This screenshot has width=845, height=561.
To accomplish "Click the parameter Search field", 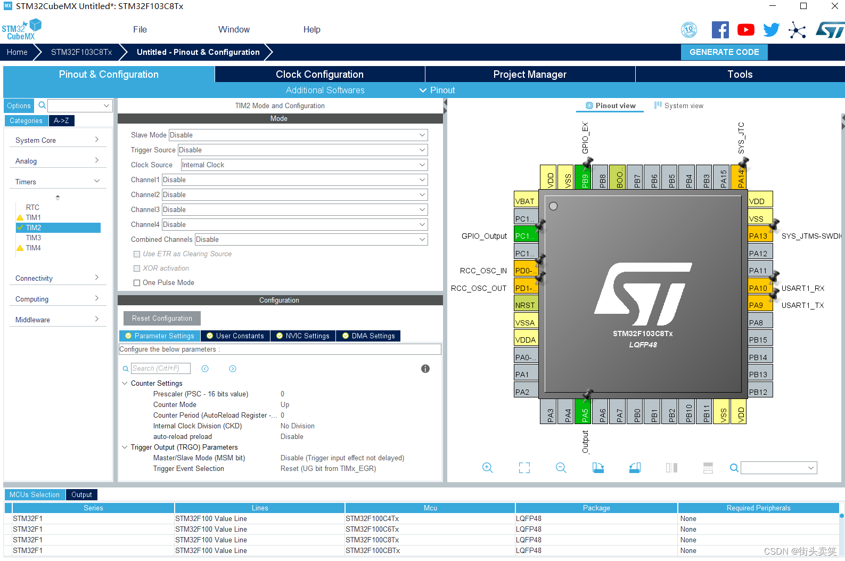I will pyautogui.click(x=161, y=368).
